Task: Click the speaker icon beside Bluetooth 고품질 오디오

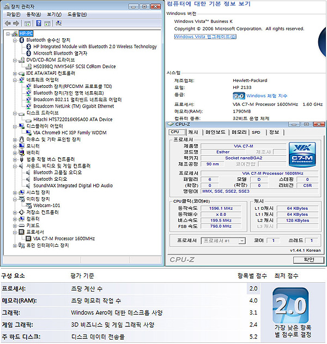Action: click(28, 173)
